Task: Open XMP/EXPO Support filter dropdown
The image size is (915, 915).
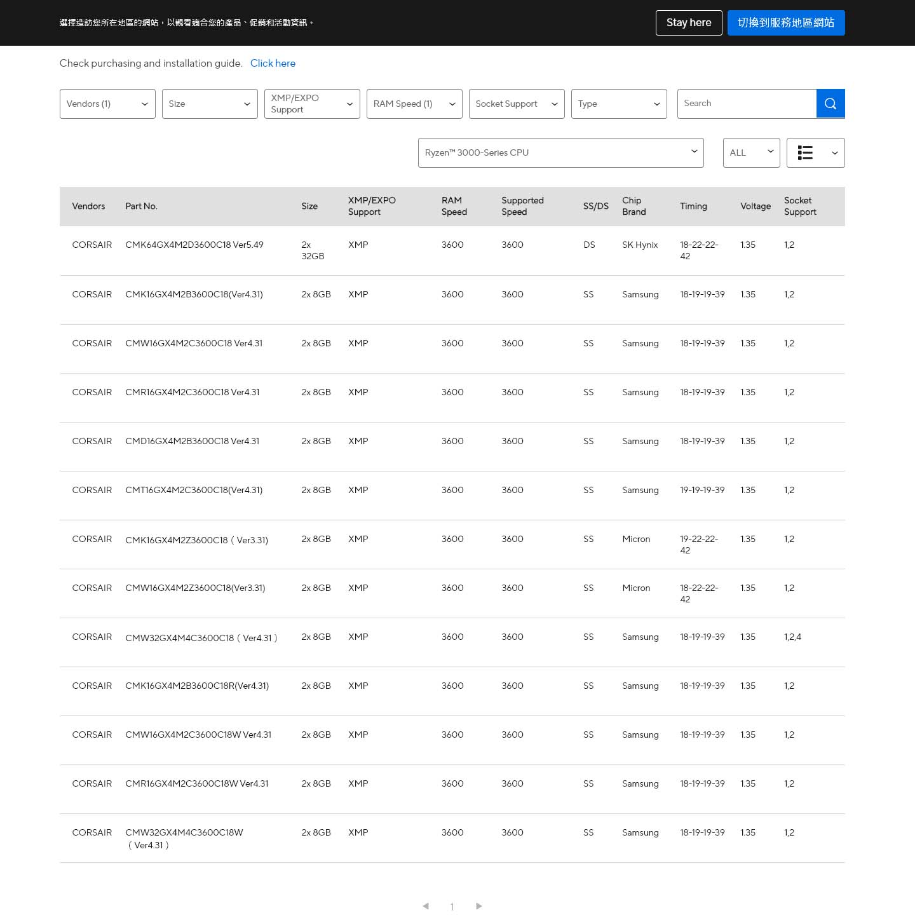Action: pyautogui.click(x=312, y=104)
